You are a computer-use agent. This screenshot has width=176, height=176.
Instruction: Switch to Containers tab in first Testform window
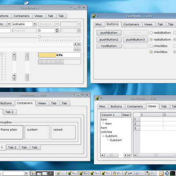pyautogui.click(x=22, y=16)
